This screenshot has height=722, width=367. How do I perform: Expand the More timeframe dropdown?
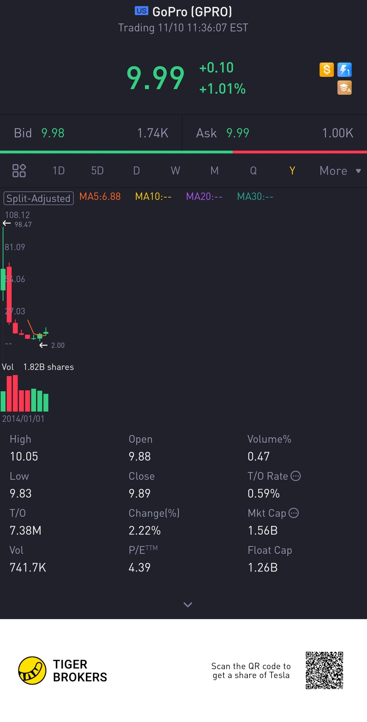(x=340, y=171)
